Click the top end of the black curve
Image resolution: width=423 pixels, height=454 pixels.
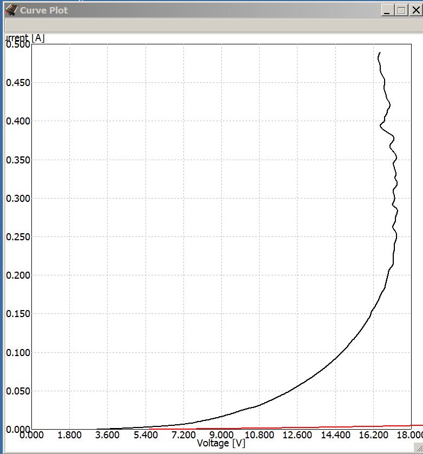pos(380,53)
